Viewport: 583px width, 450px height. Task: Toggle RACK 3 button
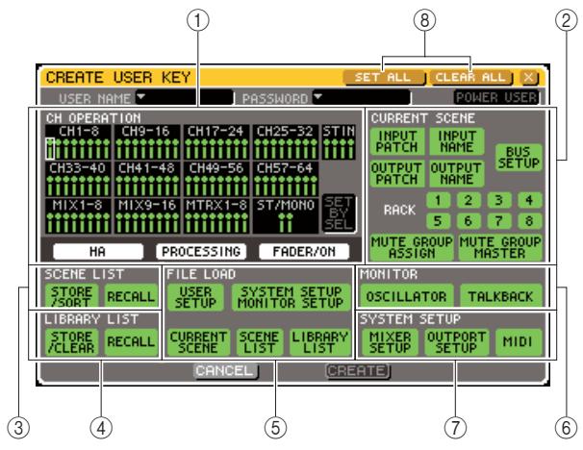499,200
